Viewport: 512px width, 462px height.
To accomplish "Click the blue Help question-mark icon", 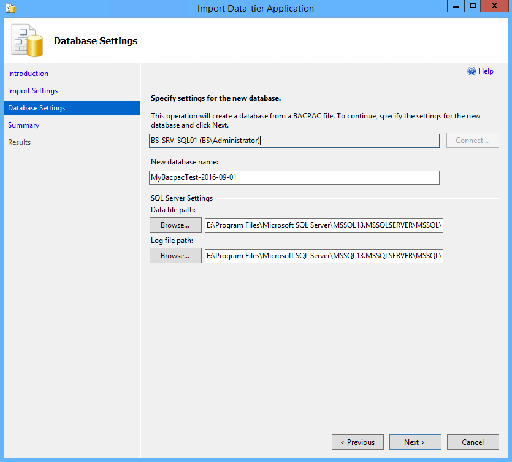I will pos(472,71).
